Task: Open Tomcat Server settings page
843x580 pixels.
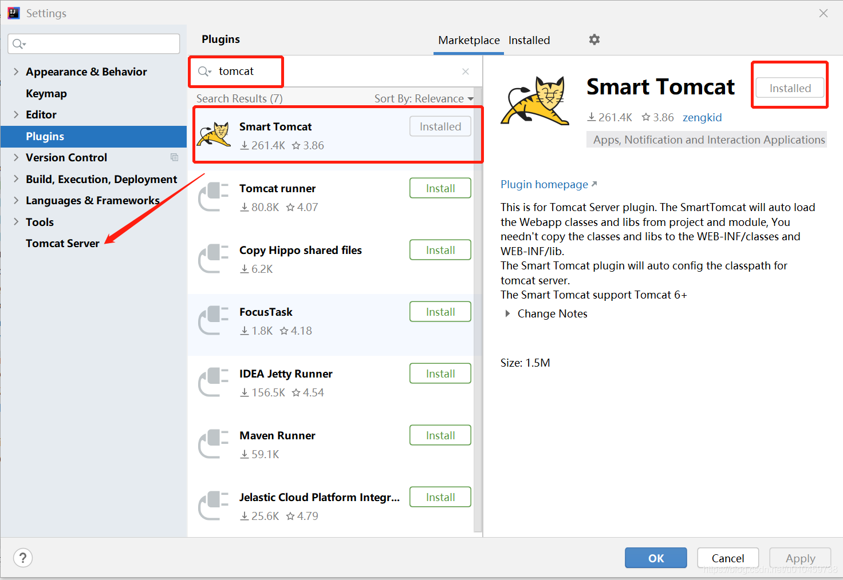Action: point(62,243)
